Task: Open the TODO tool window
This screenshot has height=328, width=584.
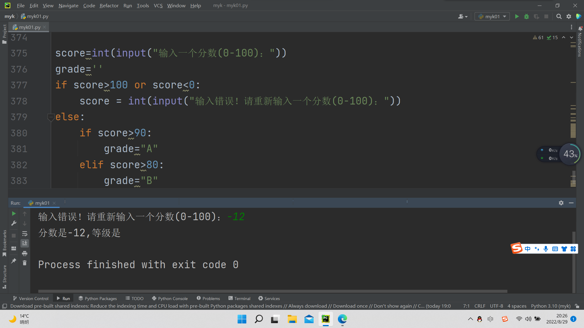Action: (134, 299)
